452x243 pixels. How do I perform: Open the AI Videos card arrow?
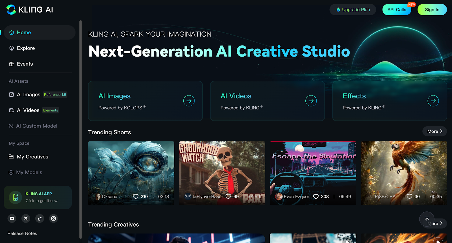(311, 101)
